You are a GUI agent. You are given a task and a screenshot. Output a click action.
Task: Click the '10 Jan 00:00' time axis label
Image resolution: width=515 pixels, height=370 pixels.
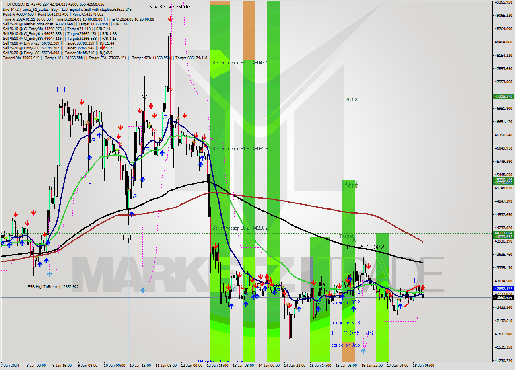pyautogui.click(x=114, y=366)
